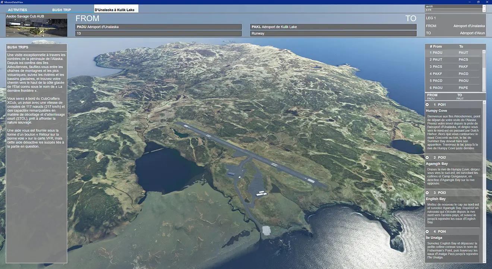Collapse the POI2 Agamgik Bay section
492x269 pixels.
(x=427, y=158)
